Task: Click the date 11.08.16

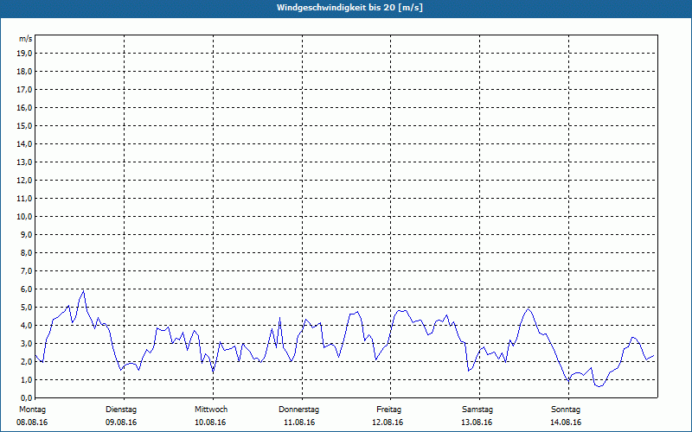Action: click(x=299, y=422)
